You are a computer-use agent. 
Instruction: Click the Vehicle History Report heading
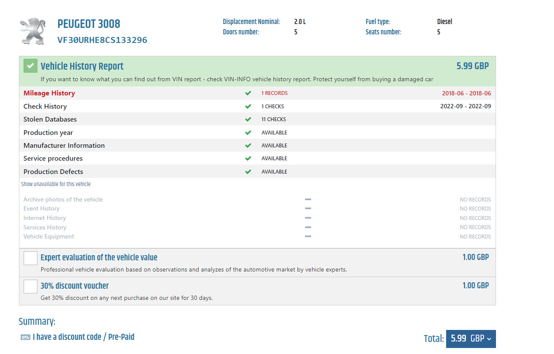coord(82,66)
